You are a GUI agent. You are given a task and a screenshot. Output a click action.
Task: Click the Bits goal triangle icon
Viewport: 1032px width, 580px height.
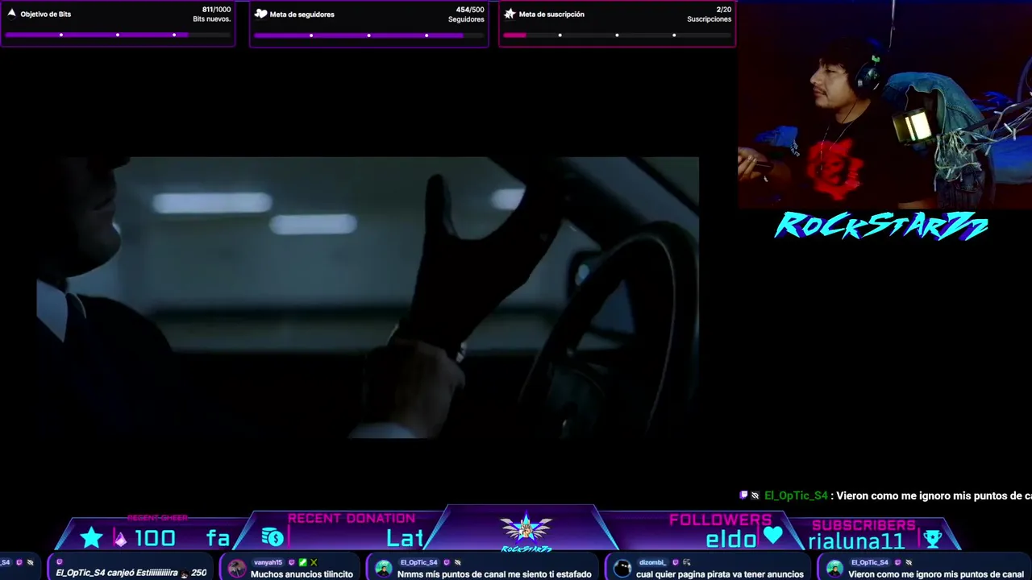coord(11,13)
